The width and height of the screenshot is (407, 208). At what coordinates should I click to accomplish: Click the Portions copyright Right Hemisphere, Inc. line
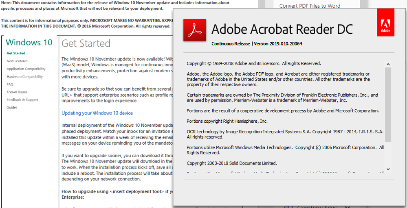point(227,121)
